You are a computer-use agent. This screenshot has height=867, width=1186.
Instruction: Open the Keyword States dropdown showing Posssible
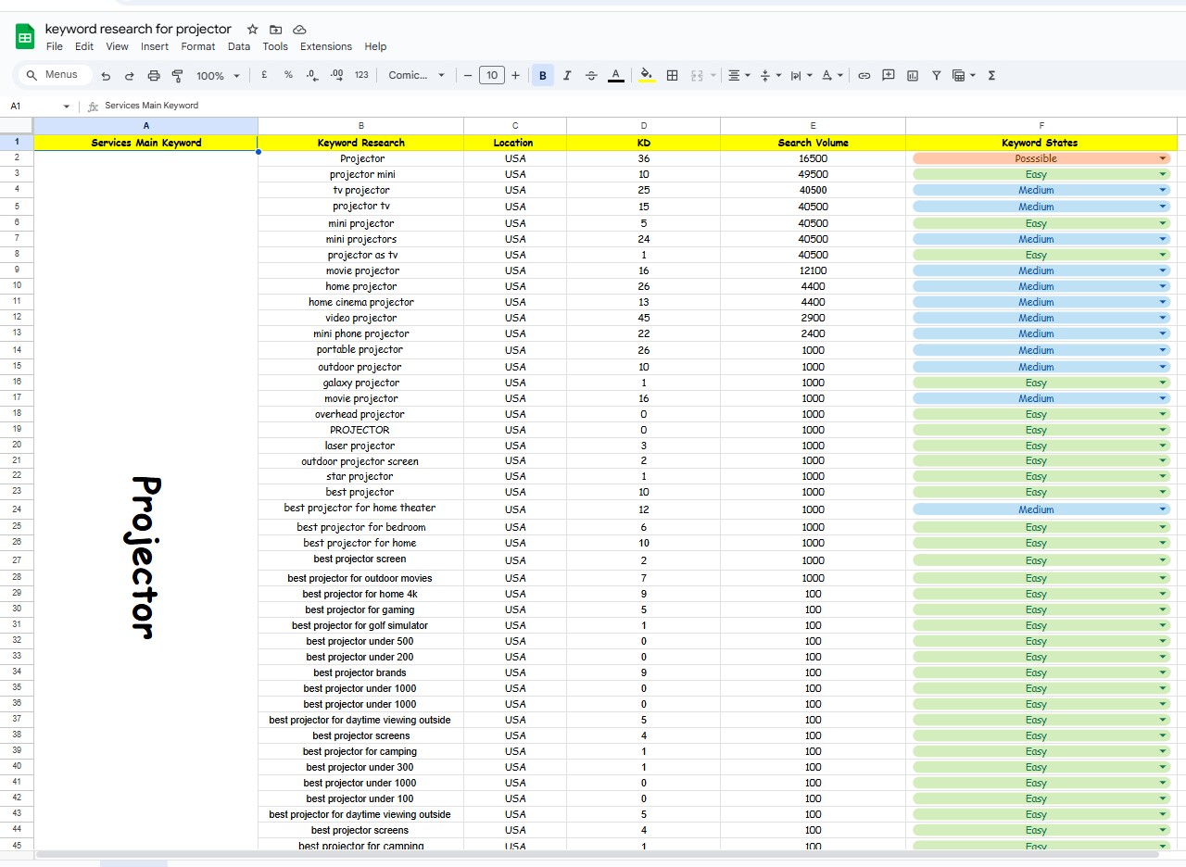[x=1163, y=158]
